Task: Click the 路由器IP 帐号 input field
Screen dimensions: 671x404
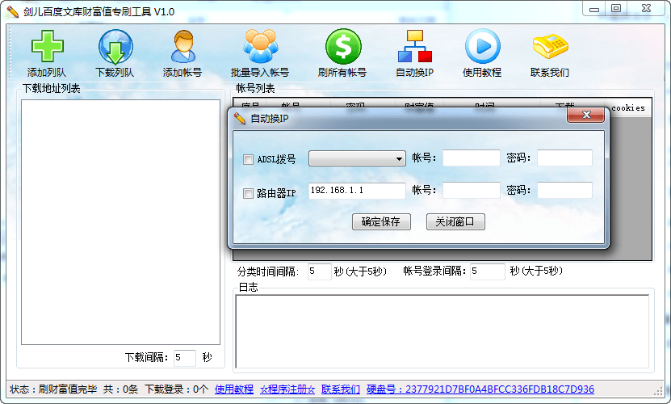Action: [x=472, y=190]
